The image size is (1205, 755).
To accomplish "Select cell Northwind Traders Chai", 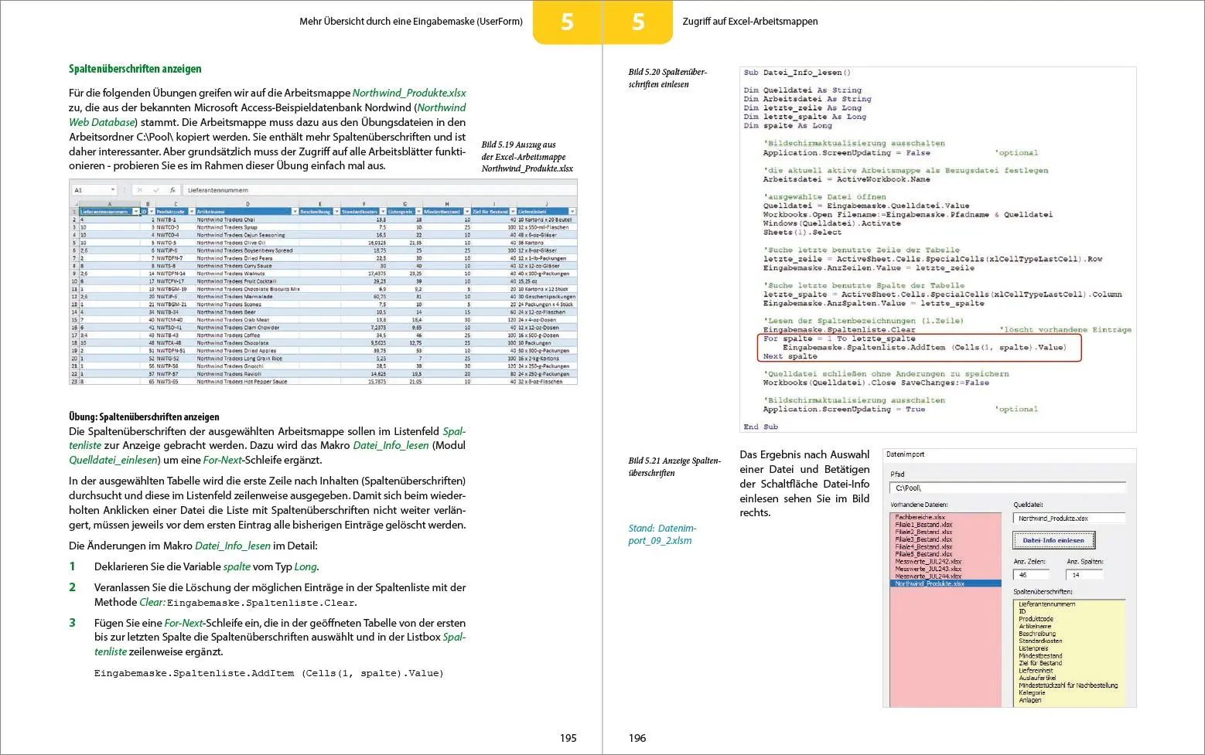I will tap(247, 219).
